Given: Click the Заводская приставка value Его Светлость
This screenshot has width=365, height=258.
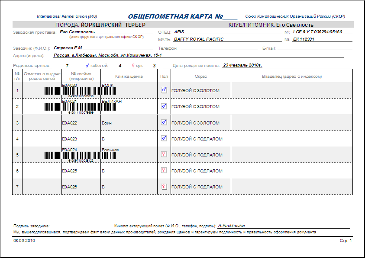Looking at the screenshot, I should point(77,32).
